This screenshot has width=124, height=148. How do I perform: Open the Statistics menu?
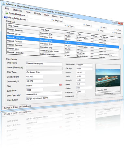[x=18, y=10]
